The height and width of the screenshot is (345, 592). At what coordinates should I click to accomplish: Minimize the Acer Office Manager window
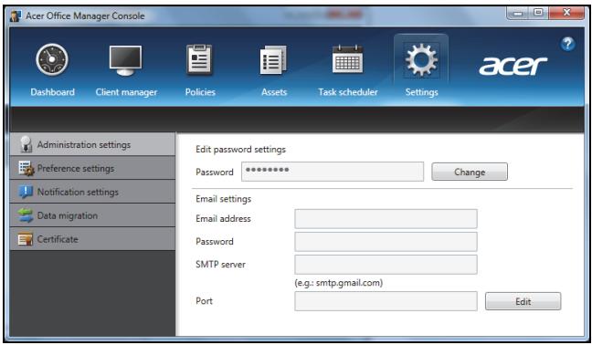[x=518, y=13]
